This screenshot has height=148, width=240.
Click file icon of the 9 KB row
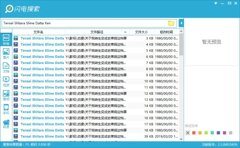(x=16, y=75)
